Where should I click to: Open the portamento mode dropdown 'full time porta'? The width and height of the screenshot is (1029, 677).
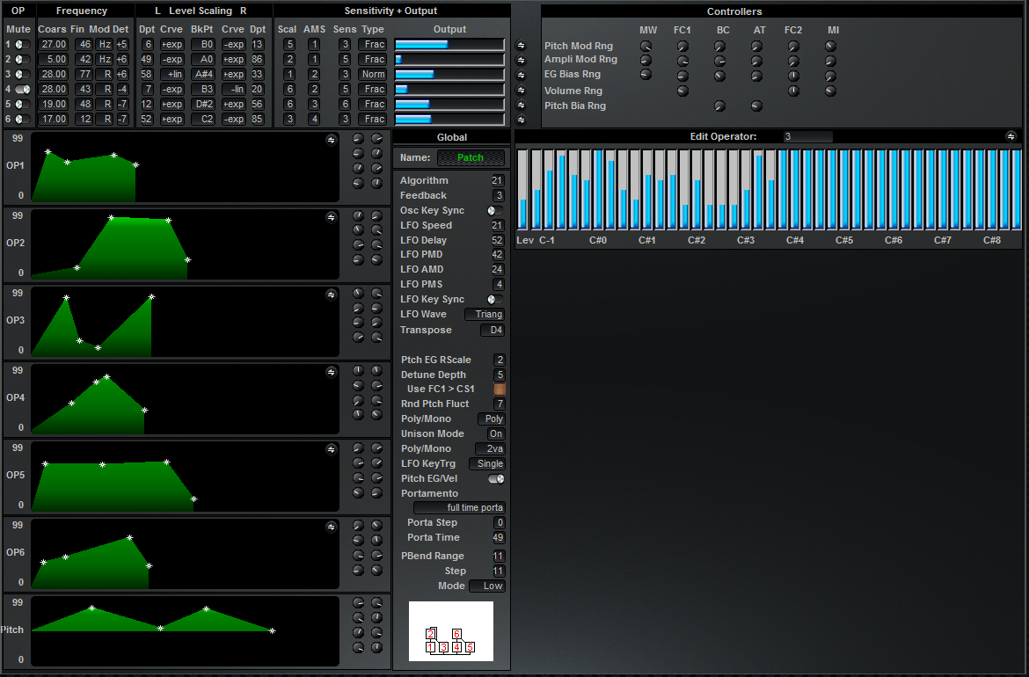click(x=459, y=508)
